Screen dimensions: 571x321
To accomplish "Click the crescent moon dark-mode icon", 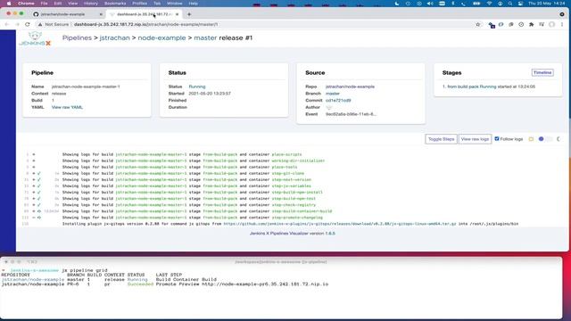I will click(x=559, y=139).
